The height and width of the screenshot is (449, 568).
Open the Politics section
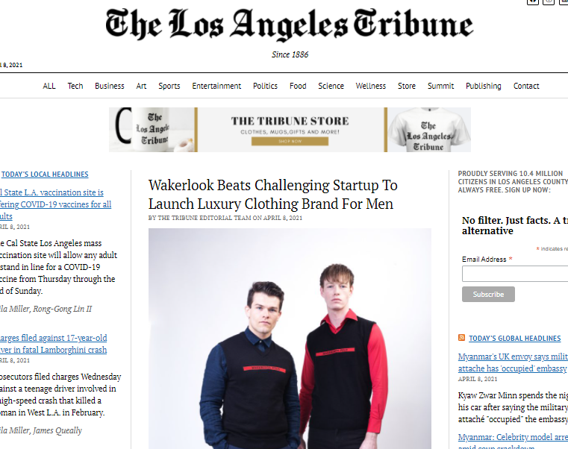pos(265,86)
